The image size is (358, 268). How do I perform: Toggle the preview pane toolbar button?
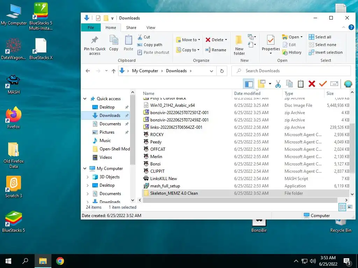(249, 84)
